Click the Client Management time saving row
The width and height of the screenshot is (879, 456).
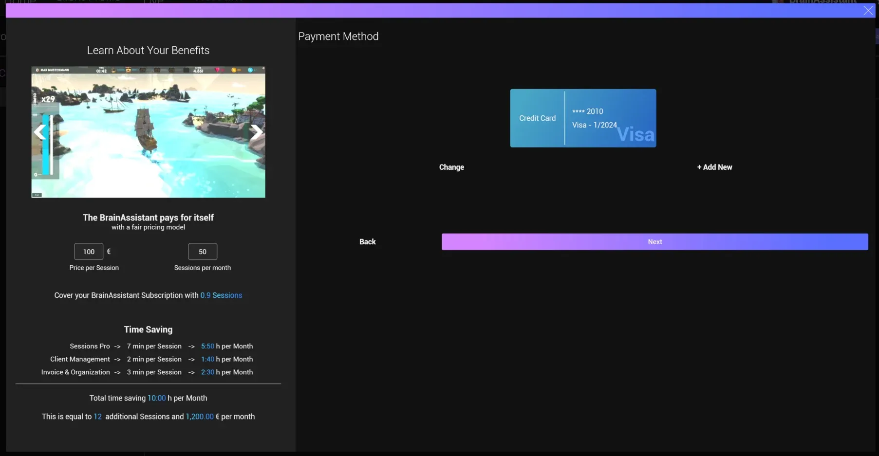click(151, 359)
